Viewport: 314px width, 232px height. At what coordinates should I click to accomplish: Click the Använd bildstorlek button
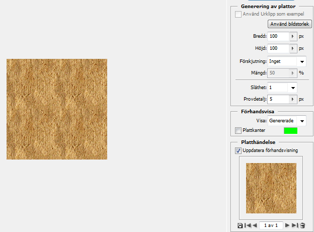click(289, 24)
